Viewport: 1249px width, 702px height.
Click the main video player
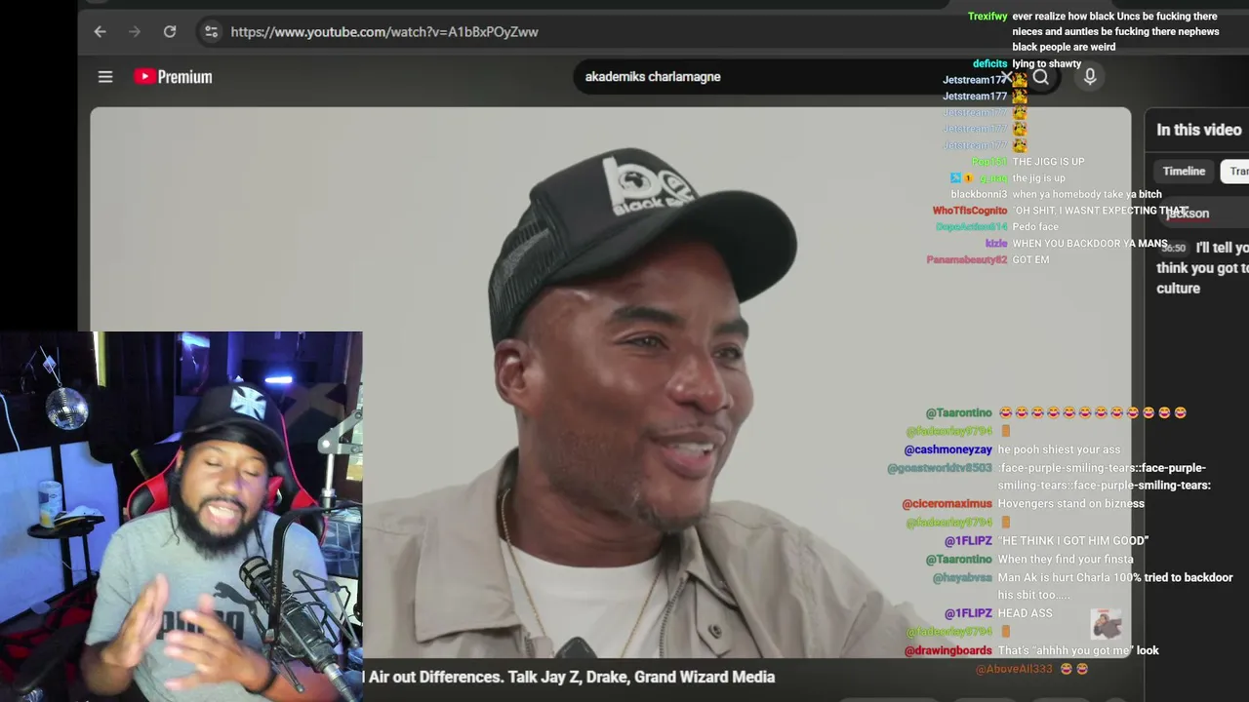[x=611, y=382]
